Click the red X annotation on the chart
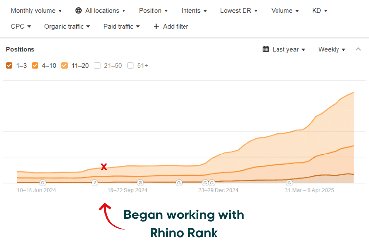Image resolution: width=369 pixels, height=246 pixels. 104,167
